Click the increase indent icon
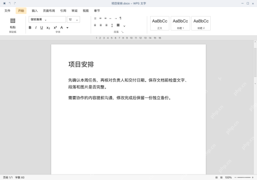Screen dimensions: 257x180 [x=115, y=18]
